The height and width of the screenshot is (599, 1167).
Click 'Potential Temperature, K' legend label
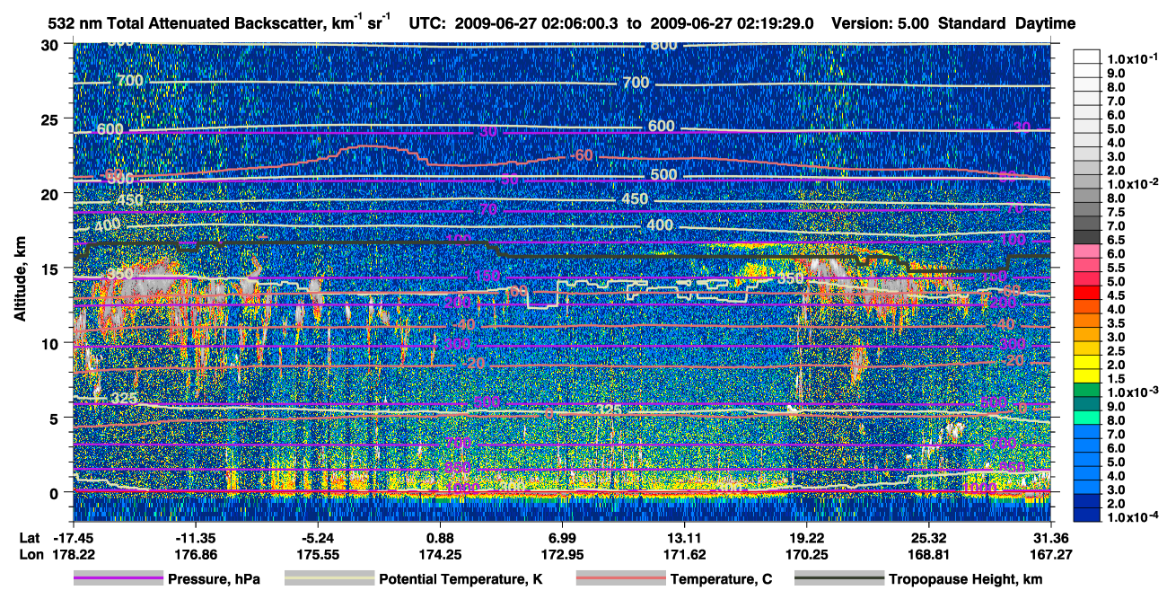[x=461, y=579]
